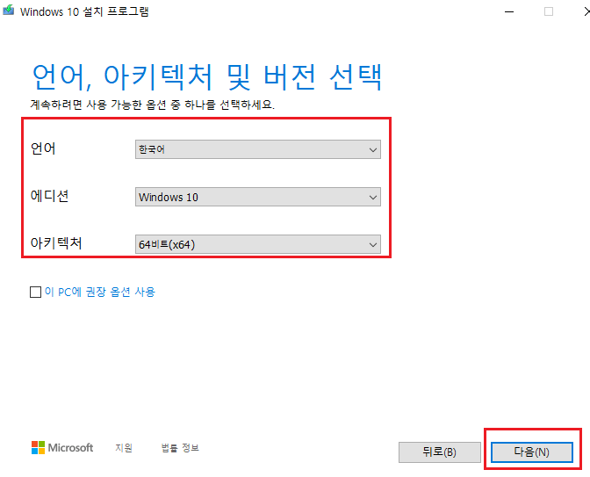
Task: Close the Windows 10 설치 프로그램 window
Action: (586, 11)
